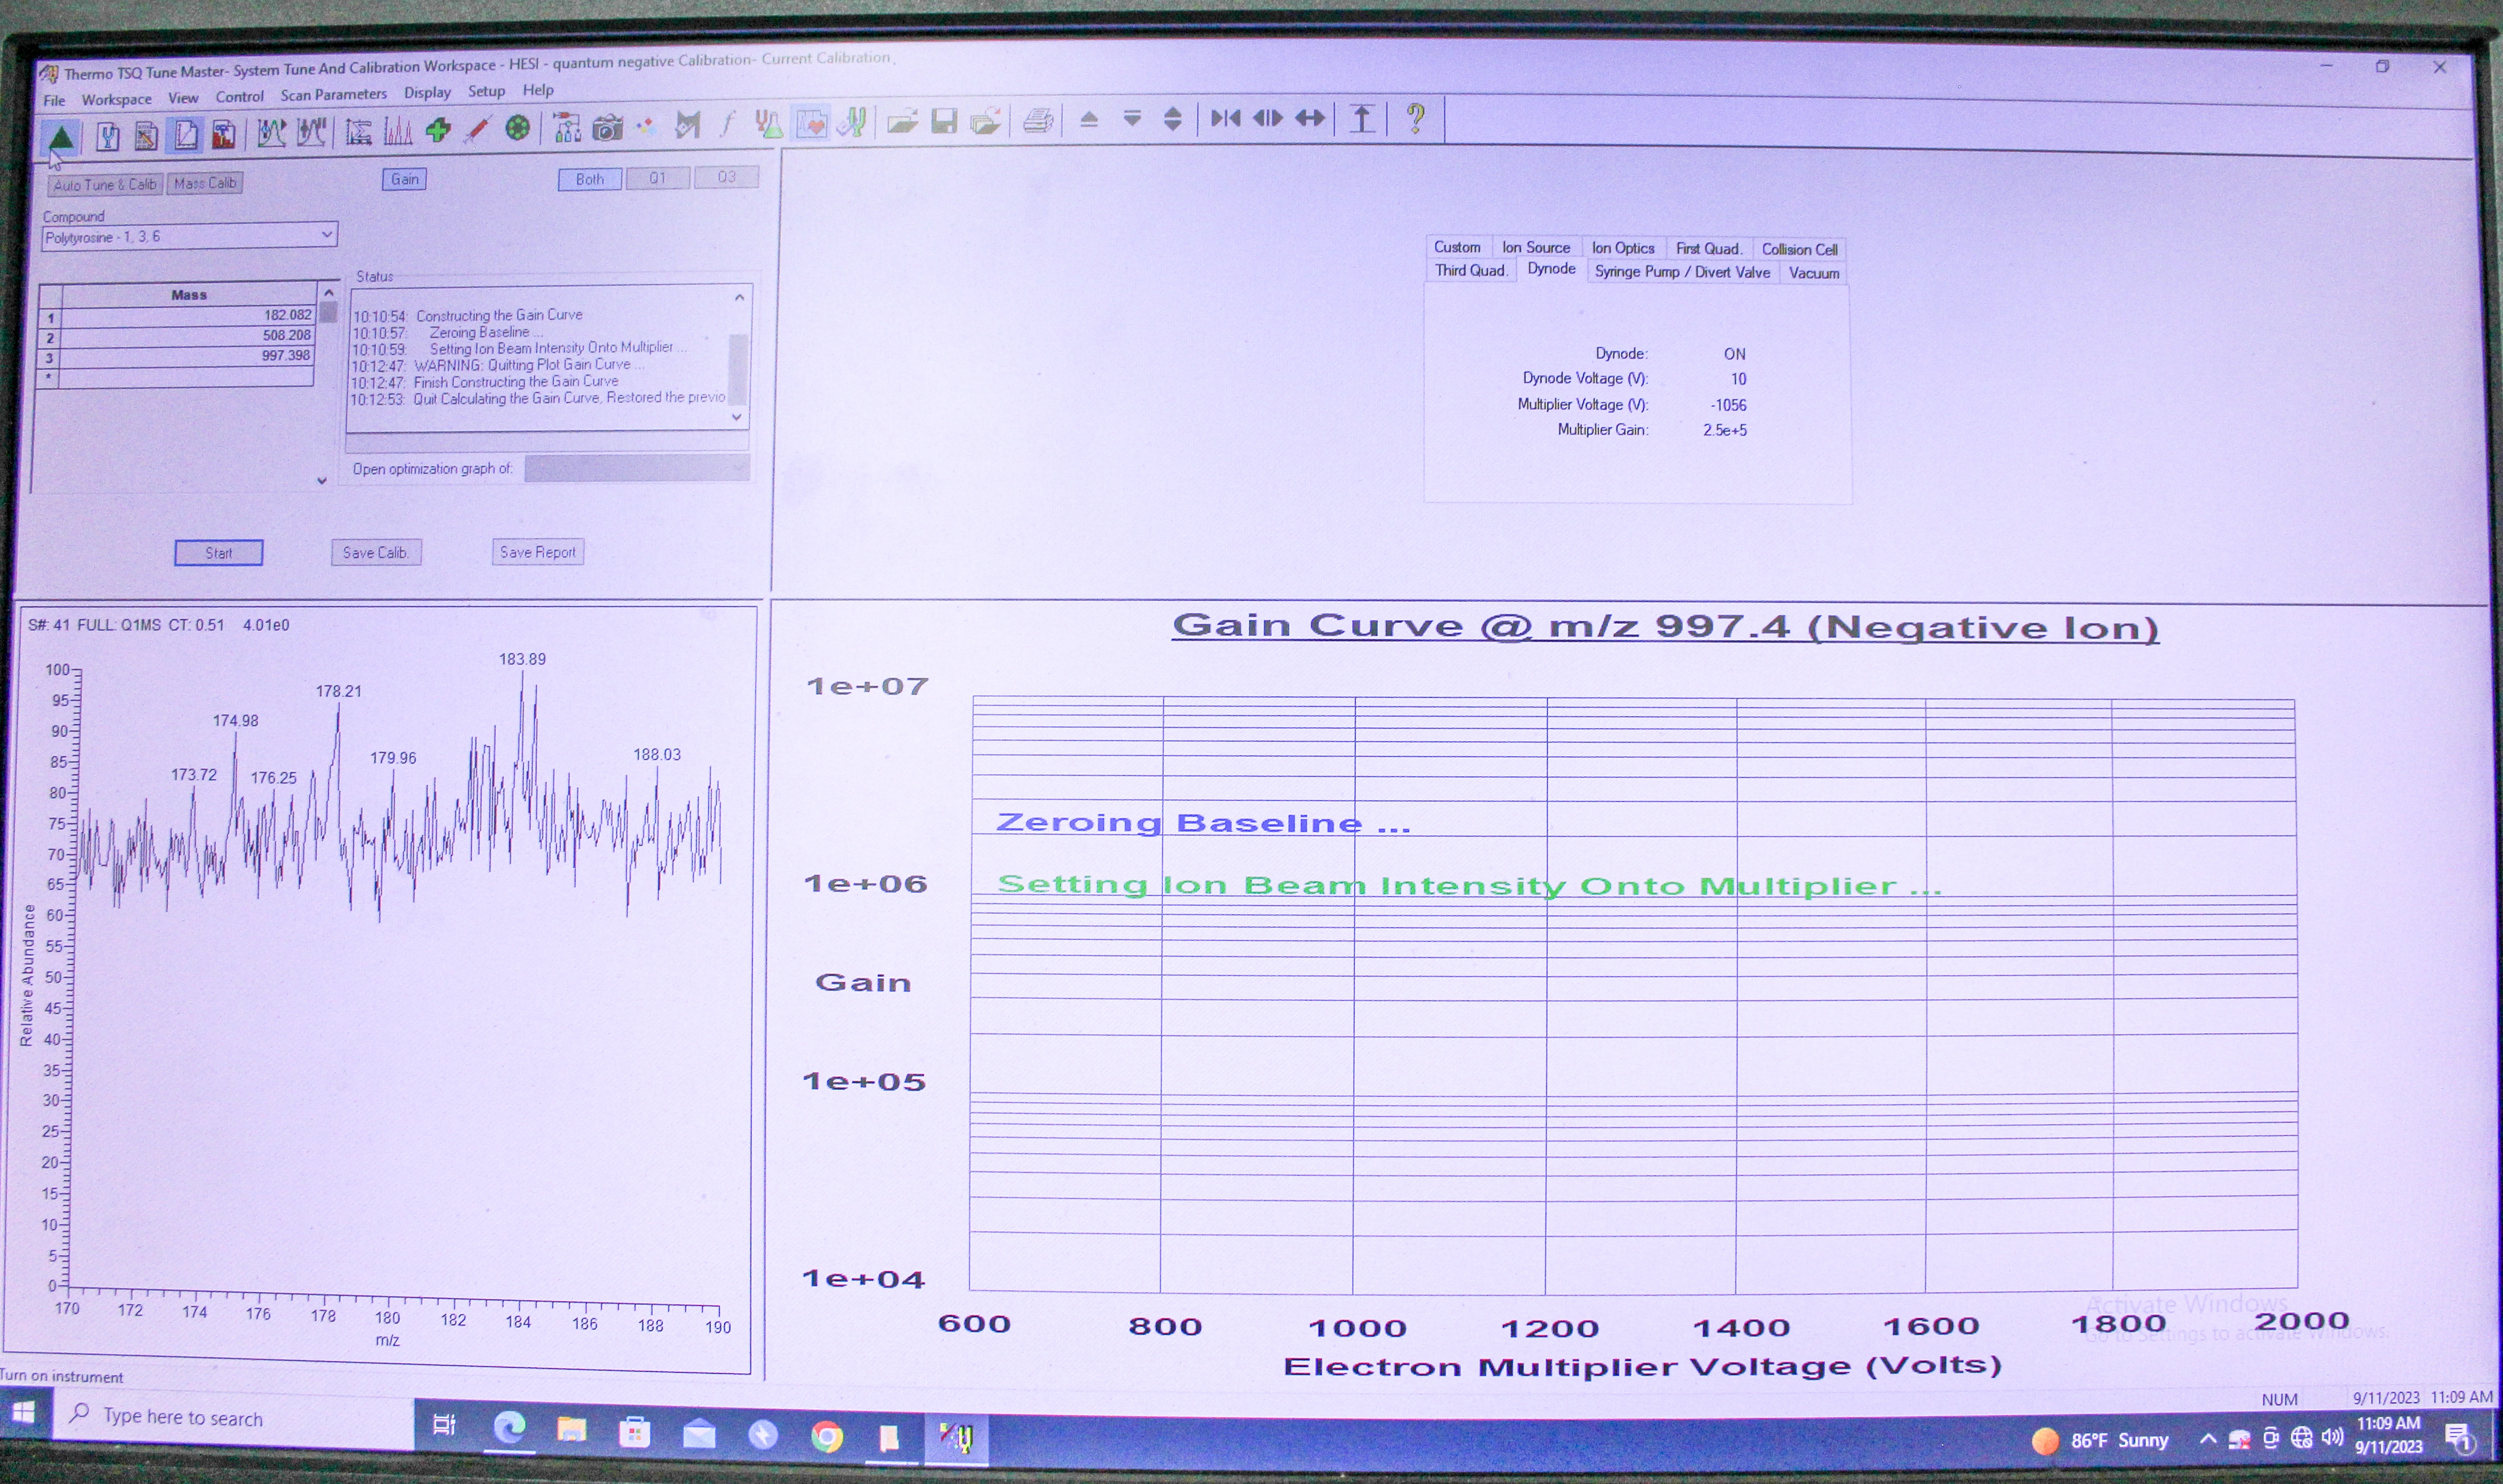Click the syringe pump toolbar icon
Screen dimensions: 2503x1484
tap(477, 129)
